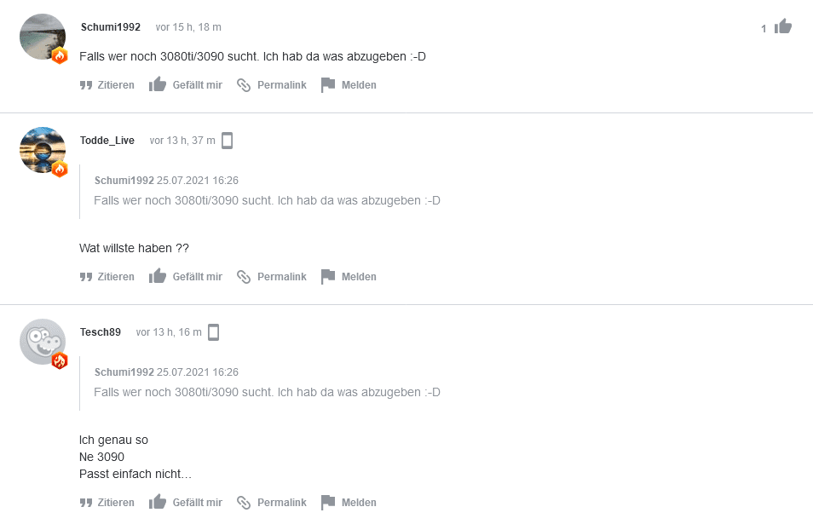Open Schumi1992's profile avatar
813x530 pixels.
[43, 37]
